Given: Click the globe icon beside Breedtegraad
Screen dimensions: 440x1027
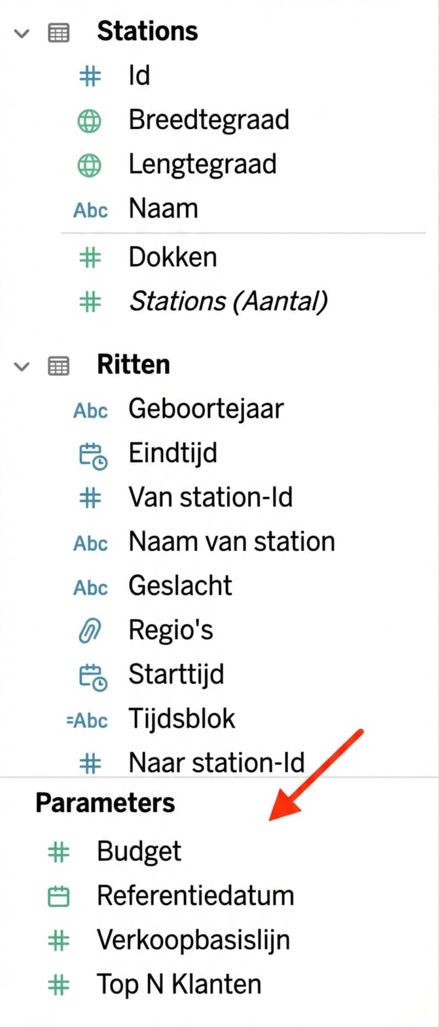Looking at the screenshot, I should point(90,121).
